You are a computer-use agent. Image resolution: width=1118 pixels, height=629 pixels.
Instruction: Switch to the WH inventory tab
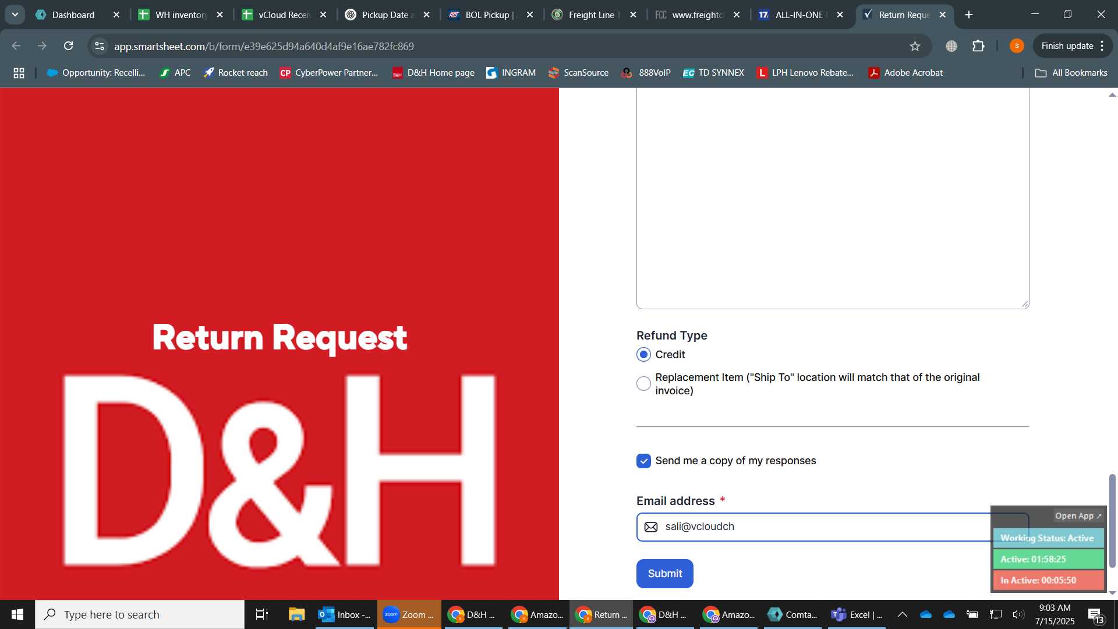click(181, 15)
